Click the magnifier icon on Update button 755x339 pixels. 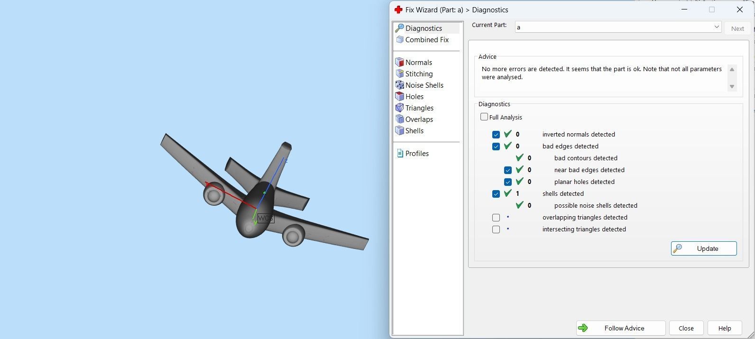coord(678,248)
